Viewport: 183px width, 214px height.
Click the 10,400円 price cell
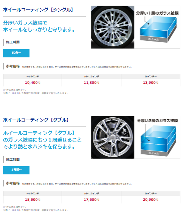[33, 83]
